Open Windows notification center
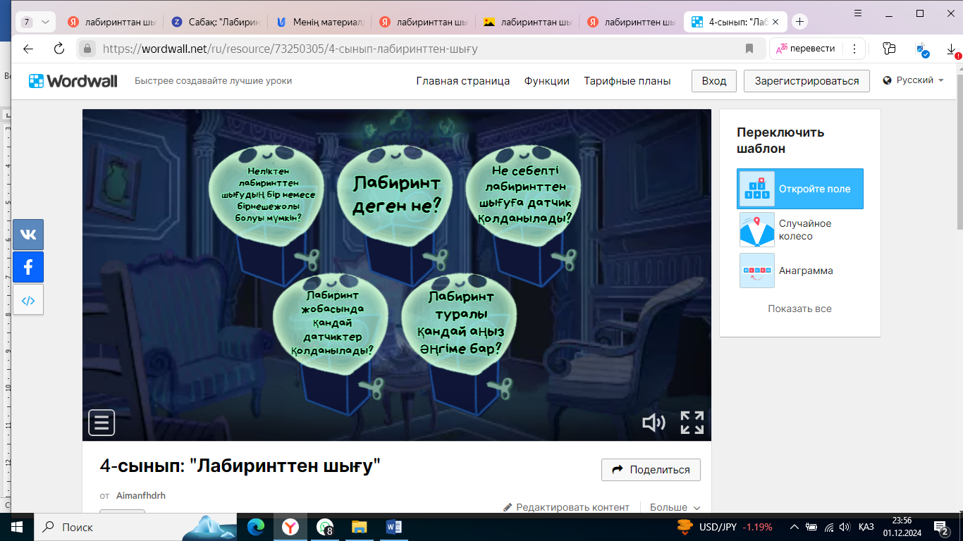Screen dimensions: 963x541 (x=940, y=527)
